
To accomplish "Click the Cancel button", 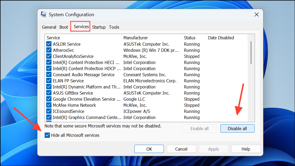I will [x=181, y=149].
